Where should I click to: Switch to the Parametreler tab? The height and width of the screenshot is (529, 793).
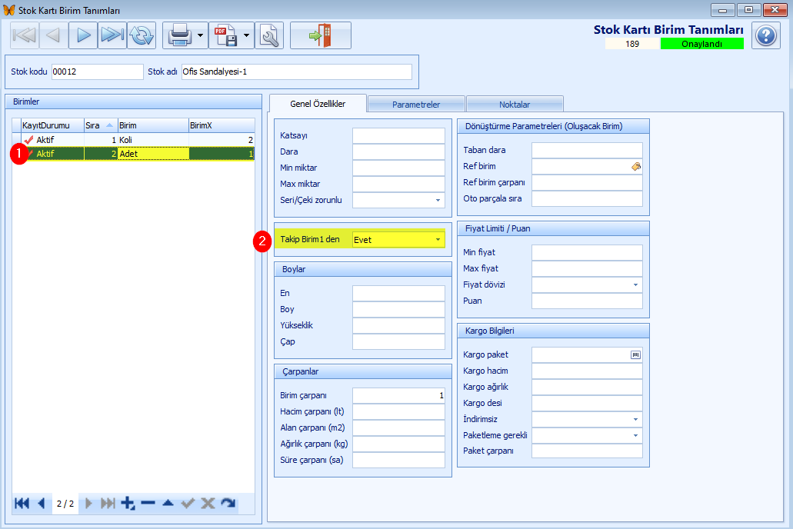point(416,104)
